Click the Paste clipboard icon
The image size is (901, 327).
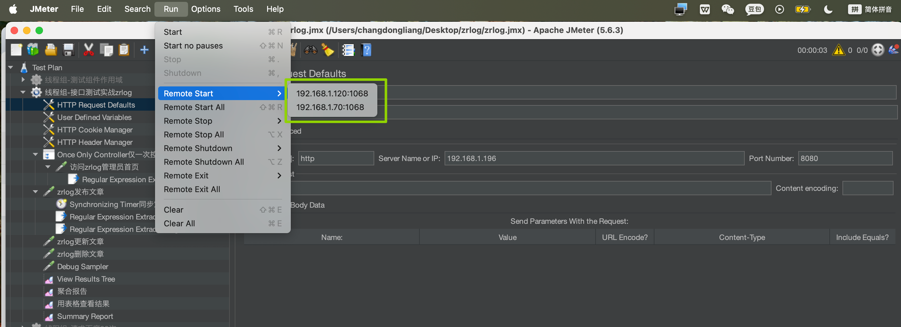pyautogui.click(x=124, y=50)
